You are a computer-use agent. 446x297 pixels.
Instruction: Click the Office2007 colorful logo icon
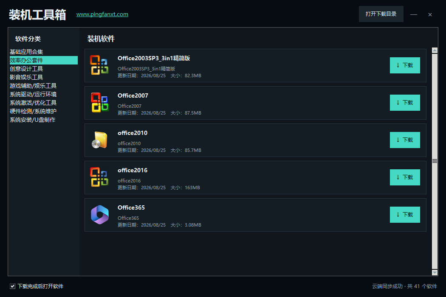tap(99, 102)
